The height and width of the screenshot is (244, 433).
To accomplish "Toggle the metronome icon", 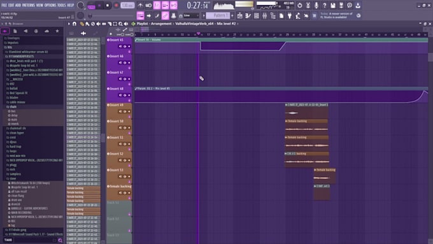I will (140, 5).
